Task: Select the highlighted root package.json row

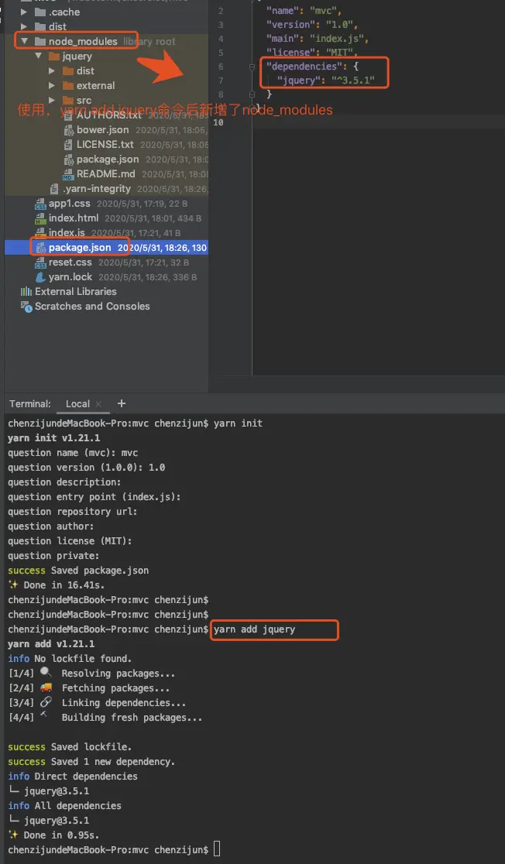Action: point(106,248)
